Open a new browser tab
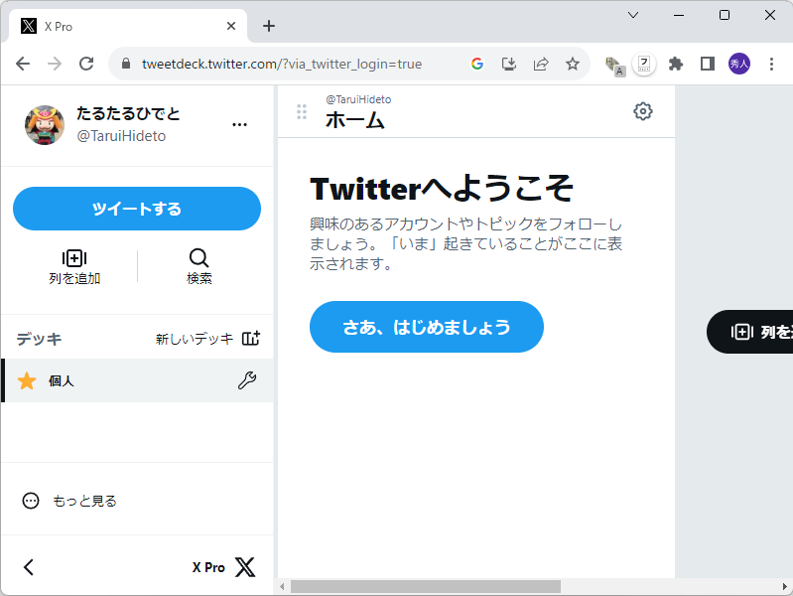793x596 pixels. [x=269, y=26]
